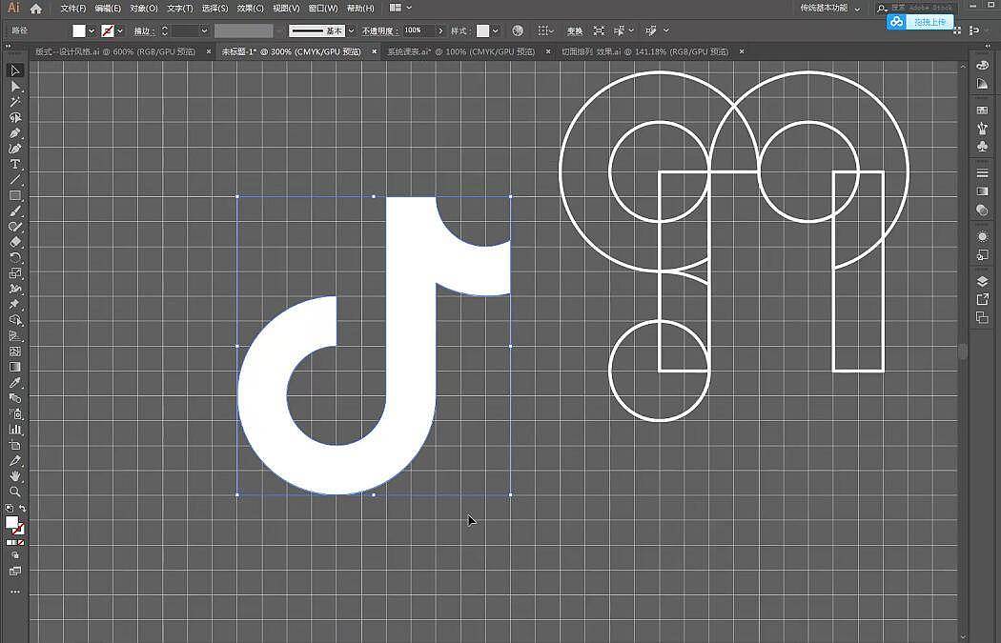Image resolution: width=1001 pixels, height=643 pixels.
Task: Open the fill color dropdown arrow
Action: (x=92, y=30)
